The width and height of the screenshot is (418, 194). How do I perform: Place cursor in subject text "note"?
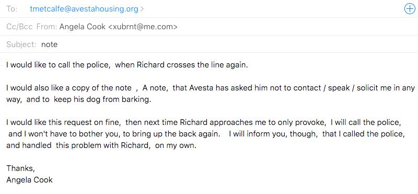[49, 44]
